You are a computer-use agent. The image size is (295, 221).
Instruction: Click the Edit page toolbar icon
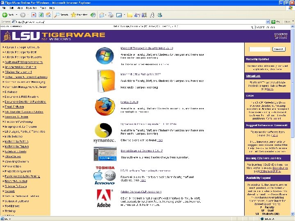coord(119,15)
